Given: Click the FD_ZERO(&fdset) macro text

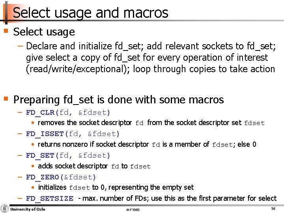Looking at the screenshot, I should point(61,177).
